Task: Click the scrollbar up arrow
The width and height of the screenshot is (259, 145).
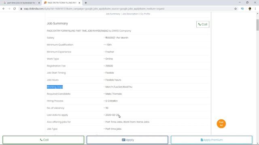Action: click(x=257, y=14)
